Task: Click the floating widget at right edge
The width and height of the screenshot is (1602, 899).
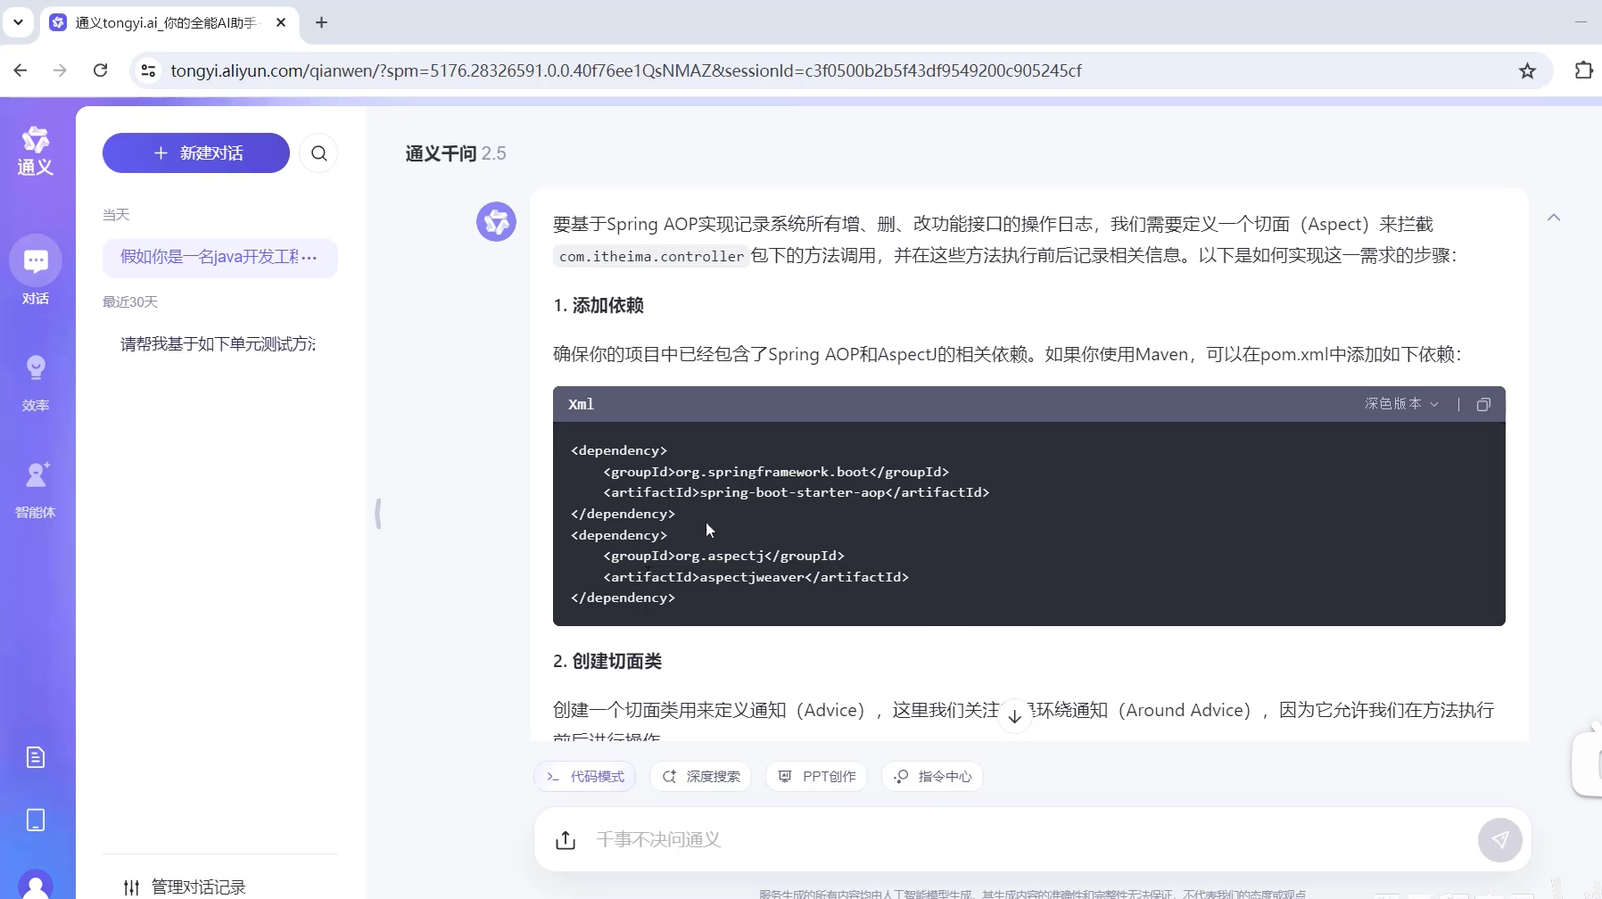Action: pos(1588,763)
